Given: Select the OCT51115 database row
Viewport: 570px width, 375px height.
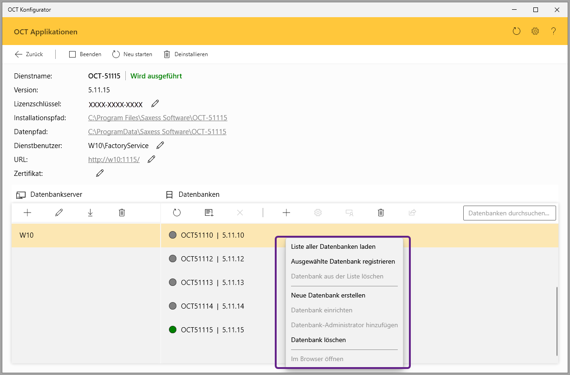Looking at the screenshot, I should pos(223,330).
